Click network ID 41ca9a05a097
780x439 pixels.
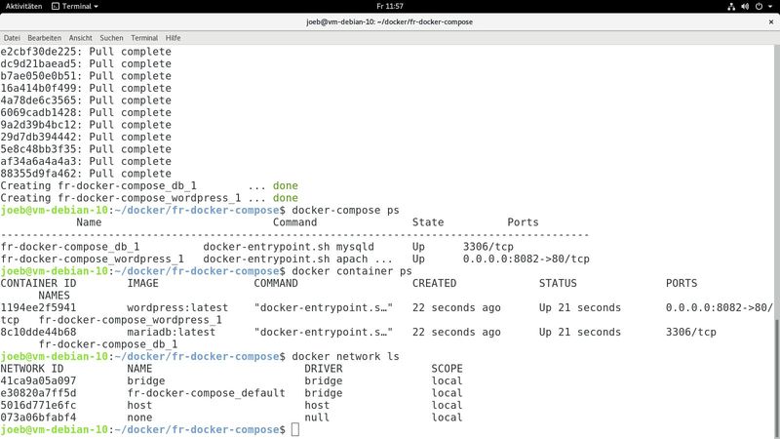[38, 380]
